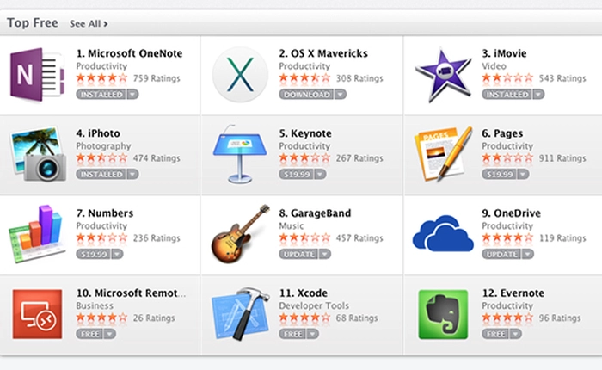Click the star rating for Microsoft OneNote
Image resolution: width=602 pixels, height=370 pixels.
101,77
